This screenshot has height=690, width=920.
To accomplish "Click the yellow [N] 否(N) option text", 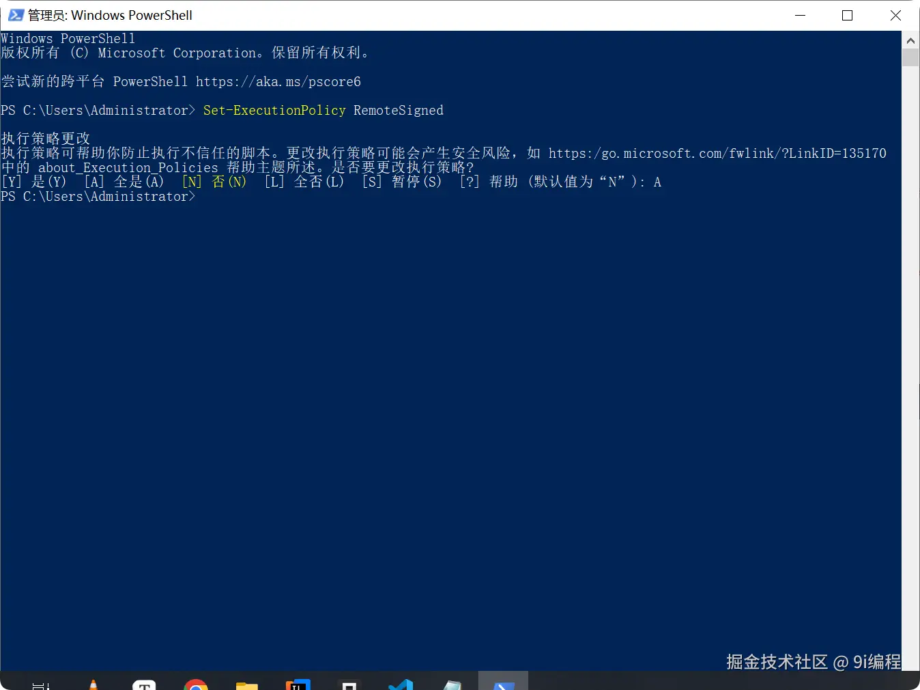I will (x=214, y=182).
